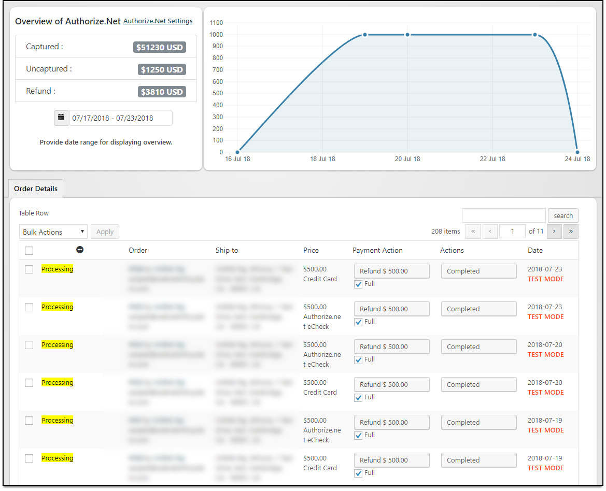The height and width of the screenshot is (491, 606).
Task: Refund $500.00 on 2018-07-23 eCheck order
Action: point(391,309)
